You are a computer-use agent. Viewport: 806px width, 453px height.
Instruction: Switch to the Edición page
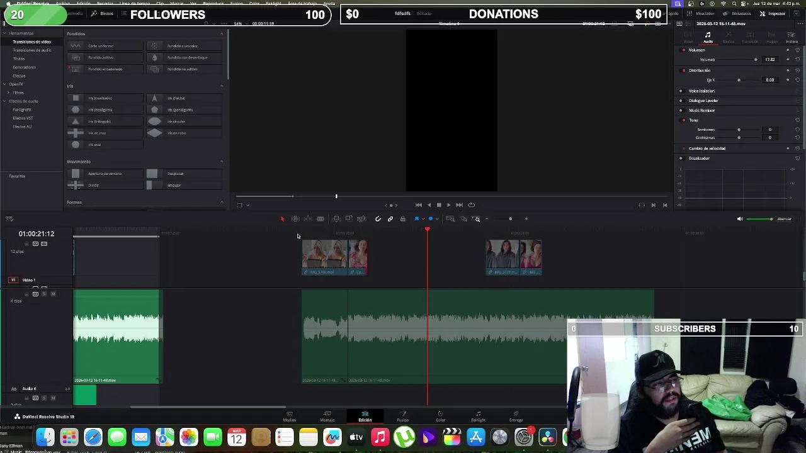[x=365, y=417]
